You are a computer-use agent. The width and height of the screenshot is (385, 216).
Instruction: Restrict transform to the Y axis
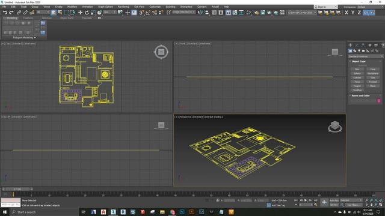[353, 13]
